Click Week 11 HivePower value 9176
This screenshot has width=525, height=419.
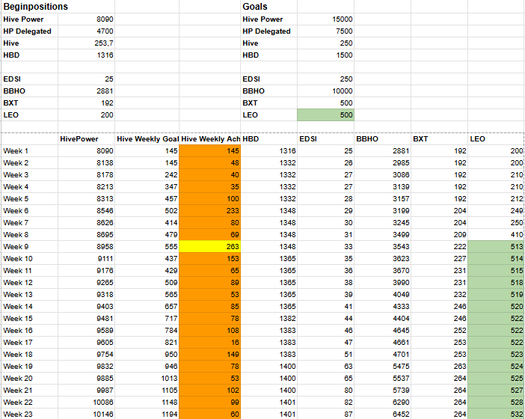[x=86, y=271]
